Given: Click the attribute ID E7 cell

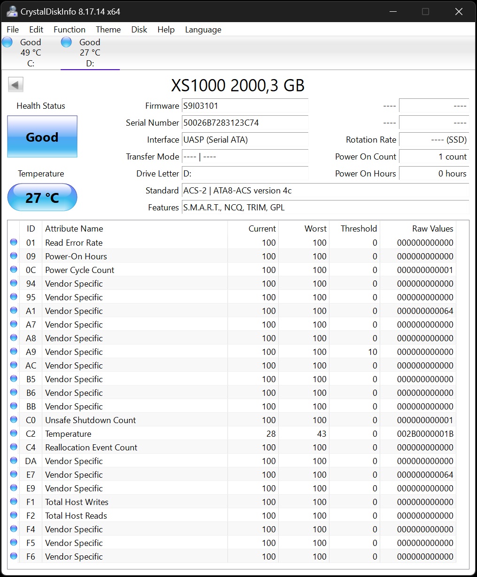Looking at the screenshot, I should pos(31,475).
